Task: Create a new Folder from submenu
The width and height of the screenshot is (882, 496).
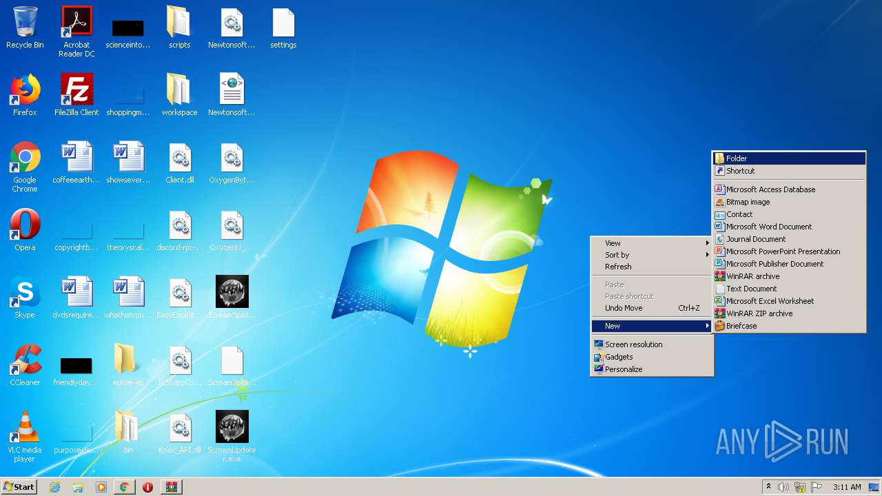Action: click(789, 158)
